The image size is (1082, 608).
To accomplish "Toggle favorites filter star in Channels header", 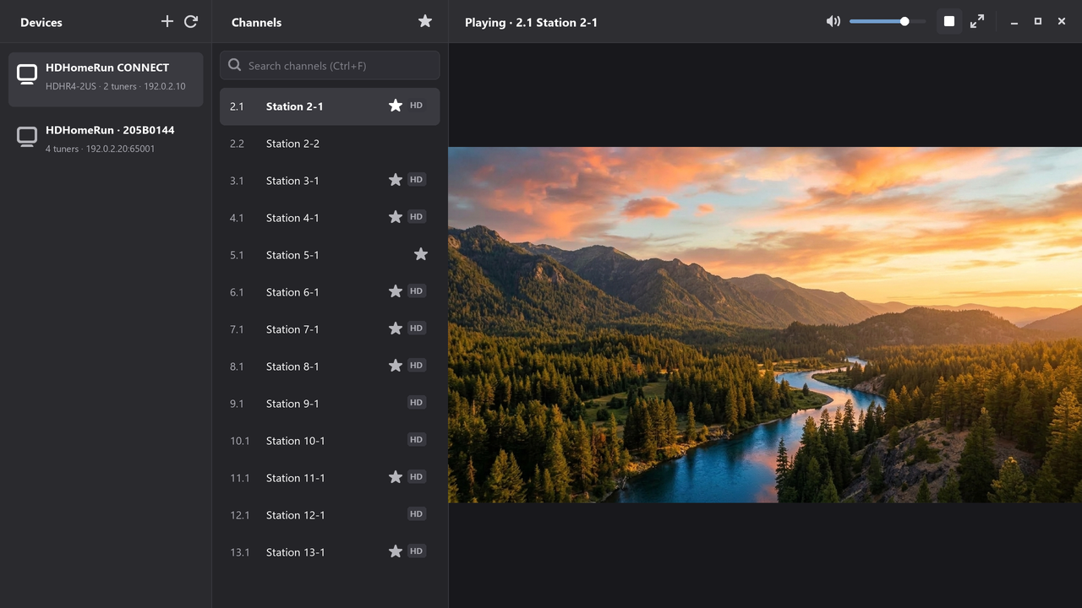I will 425,22.
